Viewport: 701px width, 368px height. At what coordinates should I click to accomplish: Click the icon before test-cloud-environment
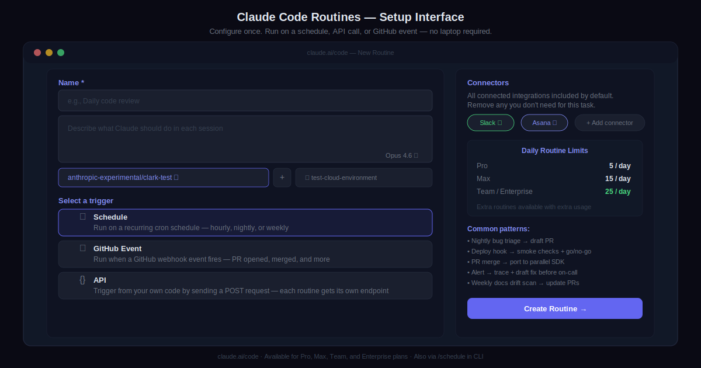coord(307,178)
